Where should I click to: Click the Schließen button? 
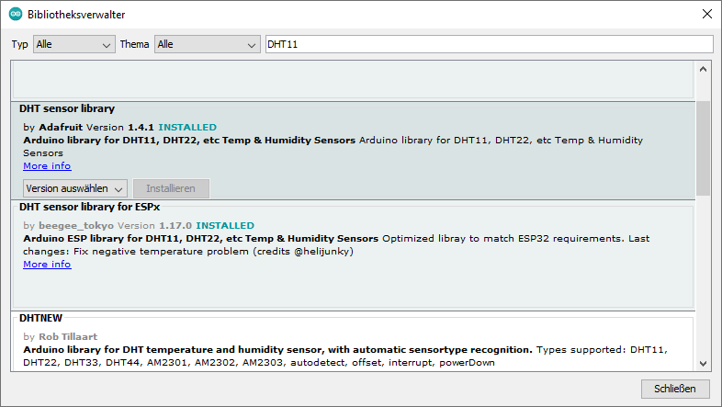(675, 388)
